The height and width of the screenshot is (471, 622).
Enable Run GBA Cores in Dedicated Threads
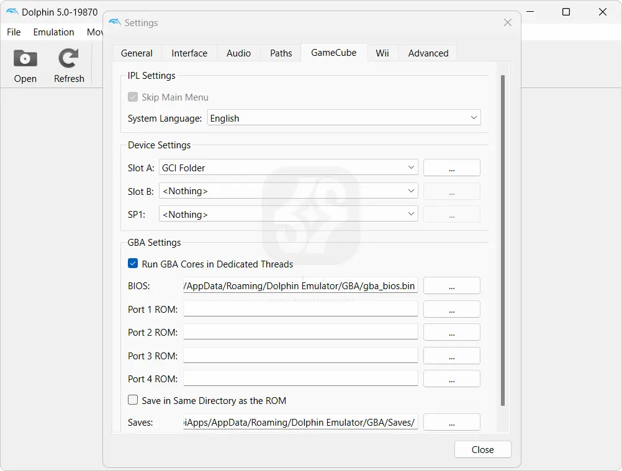point(133,264)
